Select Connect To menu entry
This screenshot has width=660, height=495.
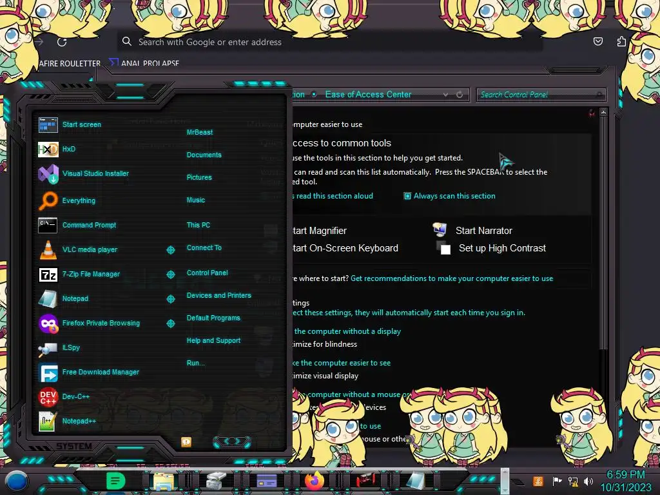click(x=204, y=247)
